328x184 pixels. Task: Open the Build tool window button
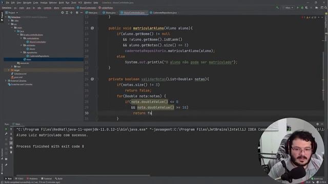click(59, 179)
